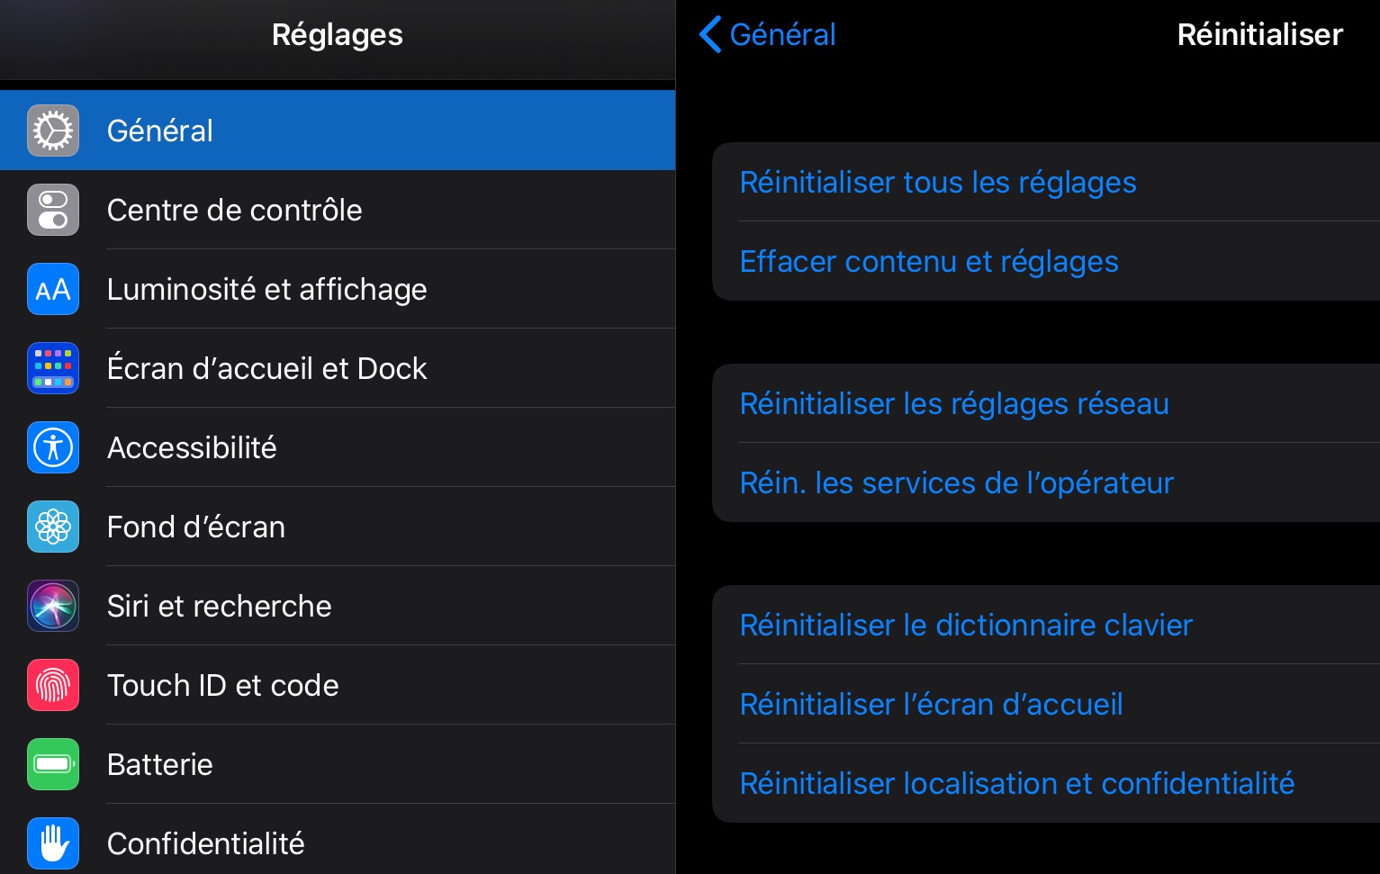The width and height of the screenshot is (1380, 874).
Task: Click the Fond d'écran flower icon
Action: point(53,527)
